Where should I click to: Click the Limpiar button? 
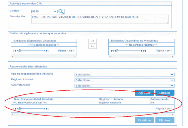pos(165,93)
